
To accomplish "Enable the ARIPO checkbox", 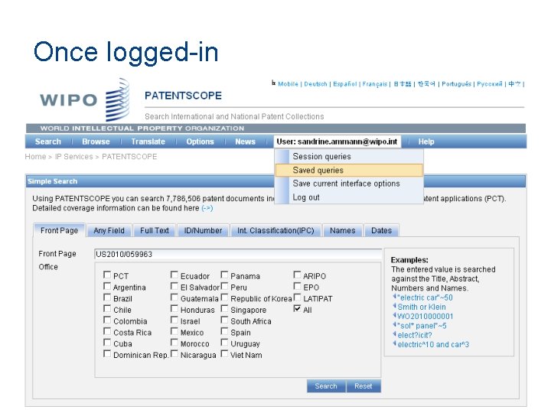I will [x=297, y=275].
